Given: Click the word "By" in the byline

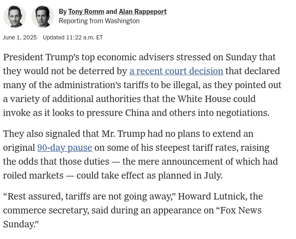Looking at the screenshot, I should (63, 12).
